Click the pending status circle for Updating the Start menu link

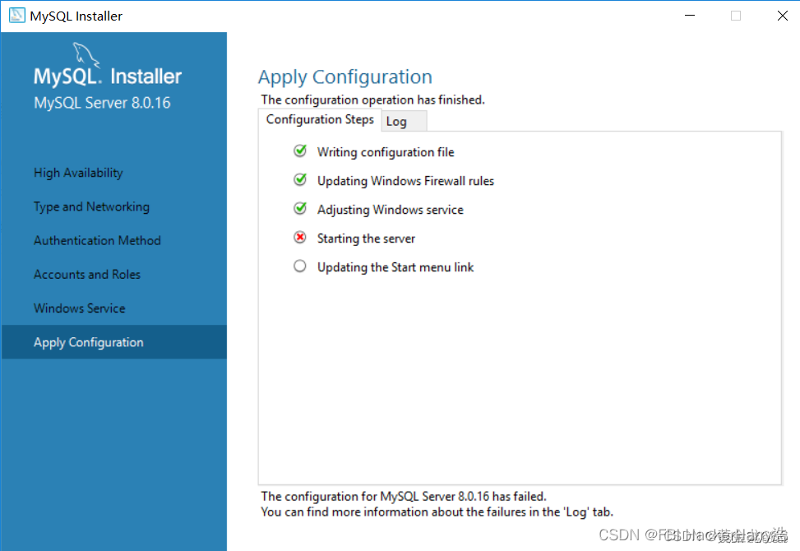click(300, 266)
